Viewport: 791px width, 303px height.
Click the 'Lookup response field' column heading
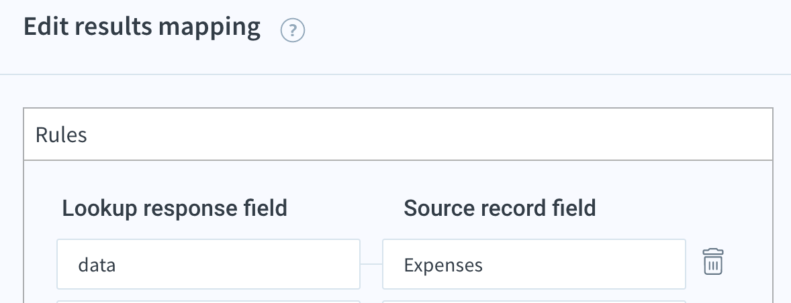(x=175, y=208)
